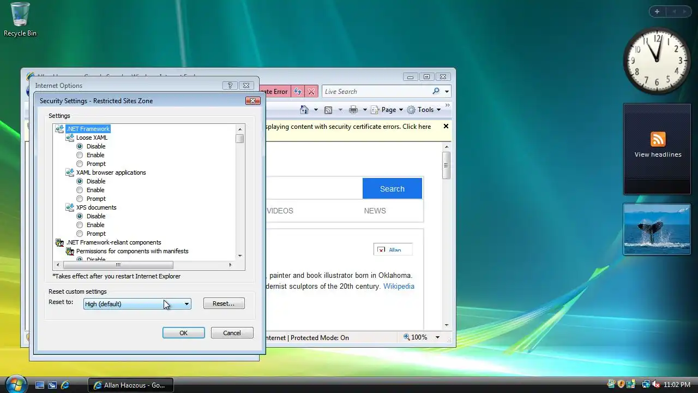Click the settings list scroll down arrow
The height and width of the screenshot is (393, 698).
point(239,256)
